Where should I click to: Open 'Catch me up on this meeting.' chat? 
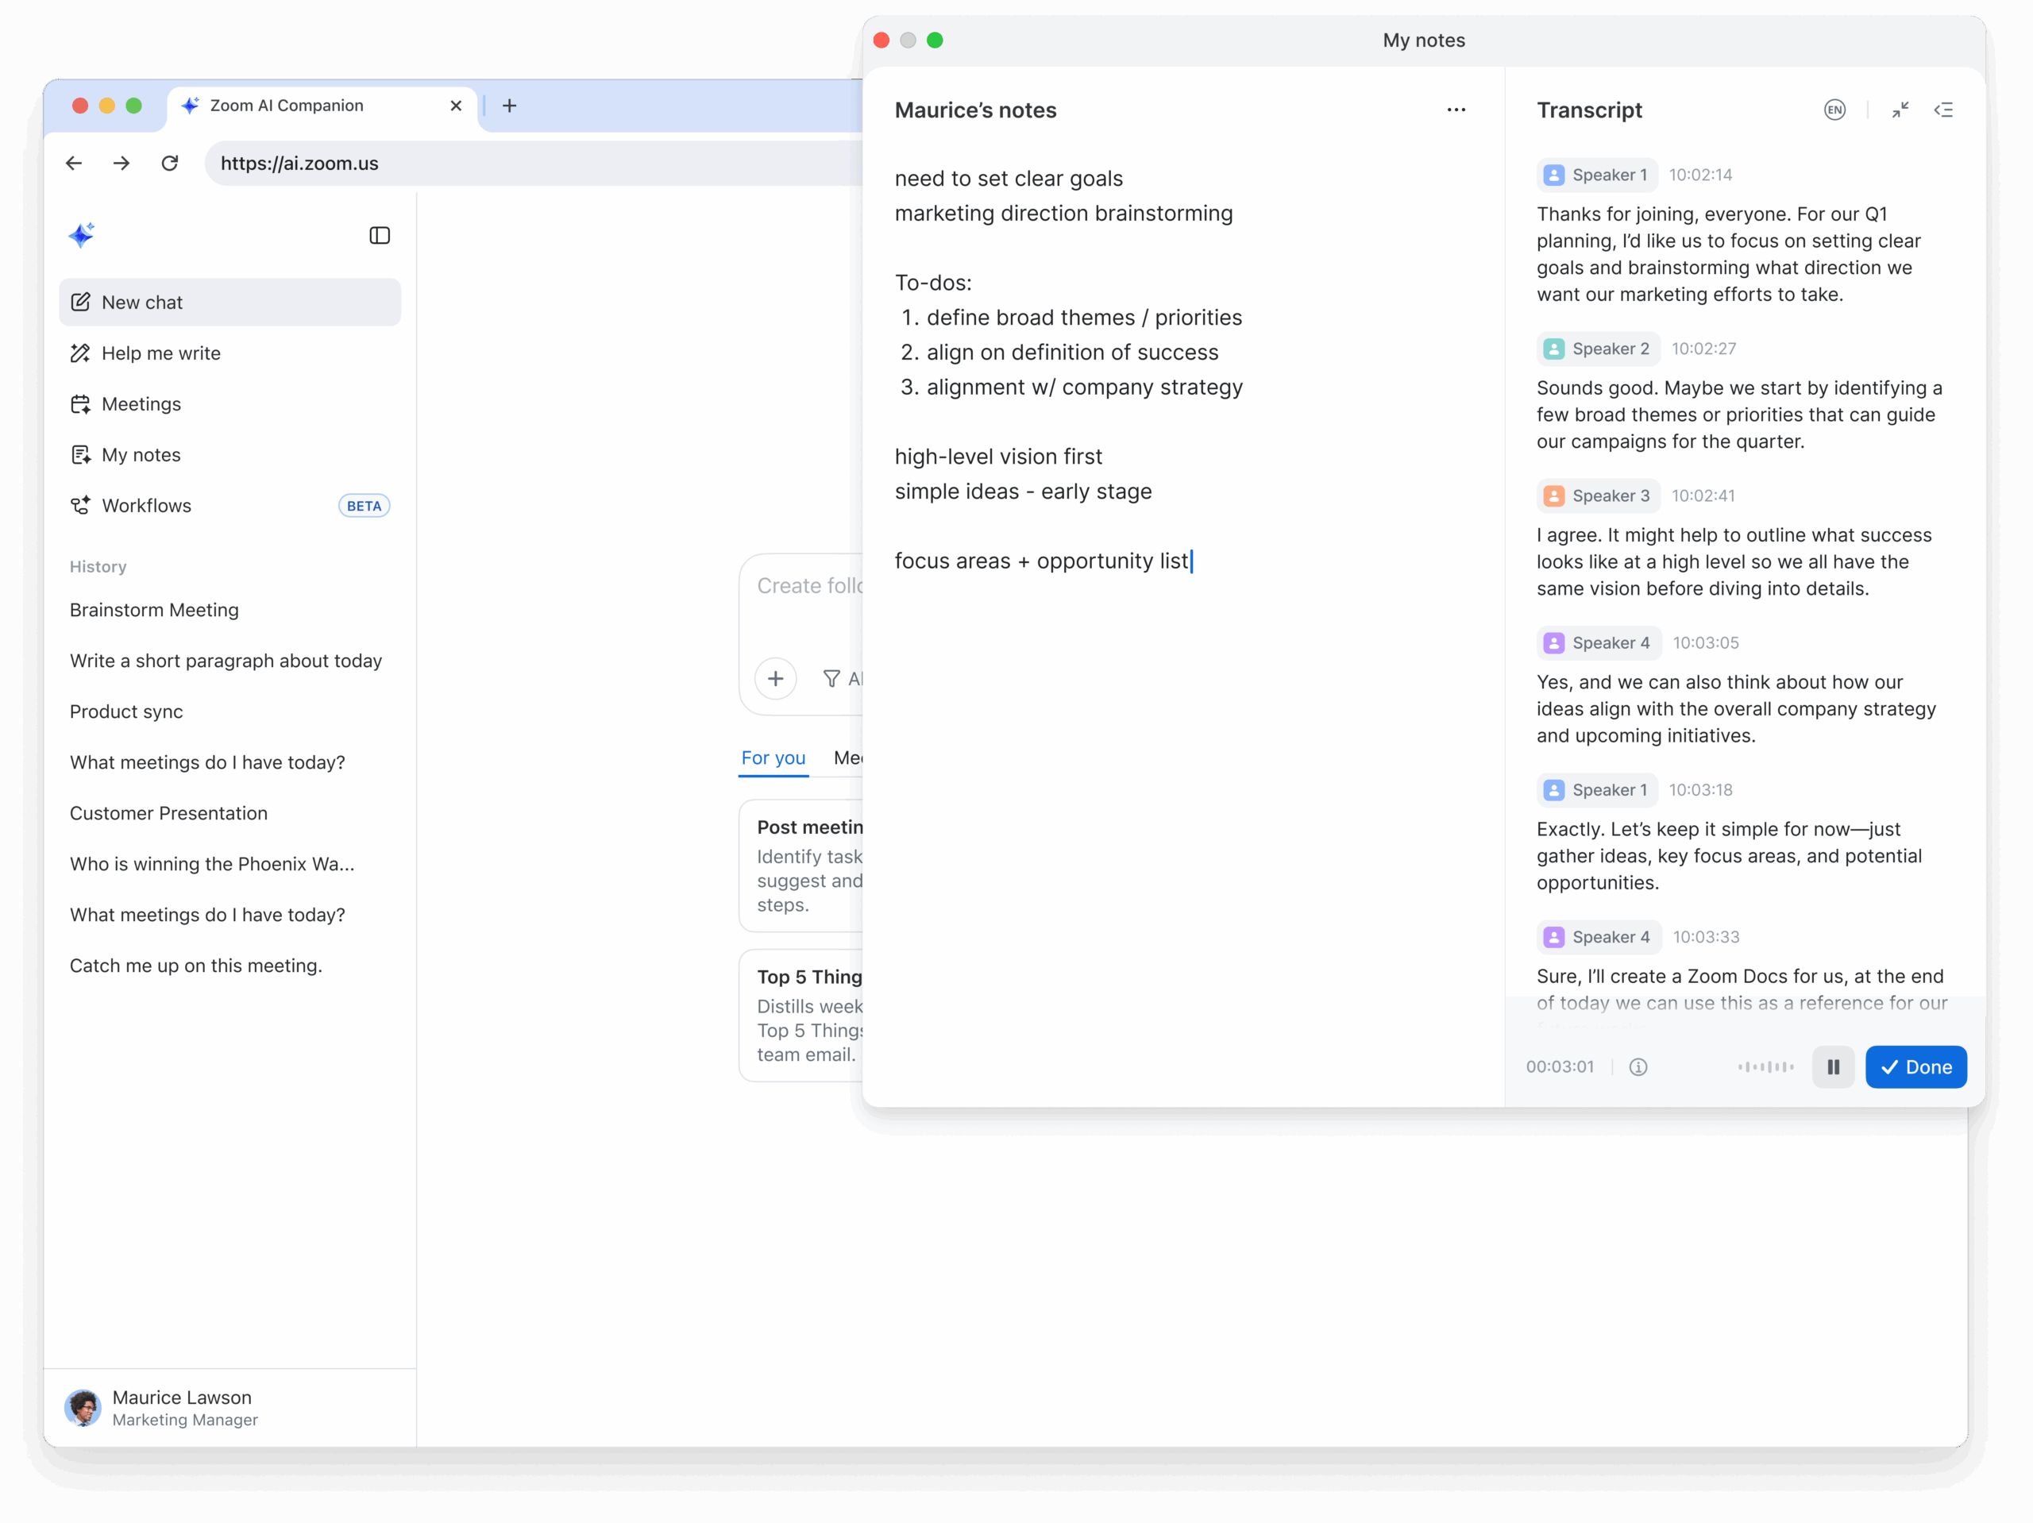coord(197,965)
